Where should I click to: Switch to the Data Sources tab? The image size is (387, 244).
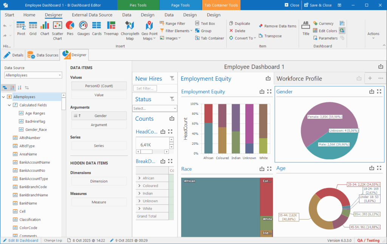[x=43, y=55]
